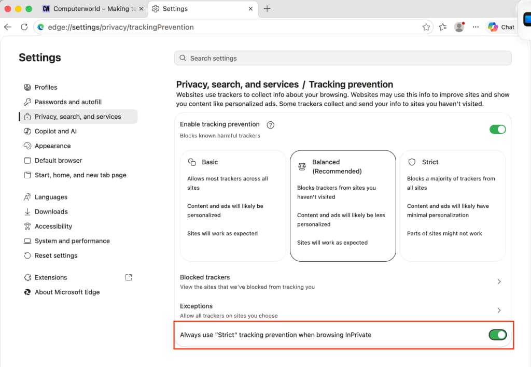Click the Strict shield icon
The width and height of the screenshot is (531, 367).
pyautogui.click(x=412, y=162)
